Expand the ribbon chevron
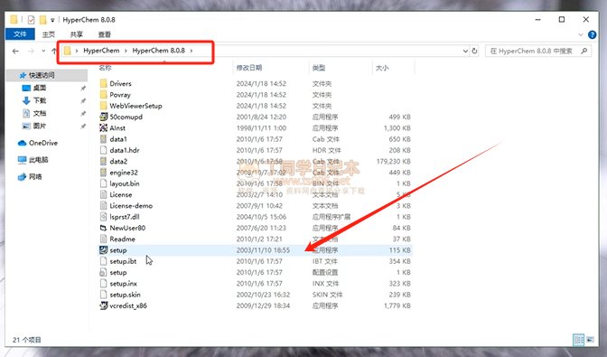 (581, 34)
